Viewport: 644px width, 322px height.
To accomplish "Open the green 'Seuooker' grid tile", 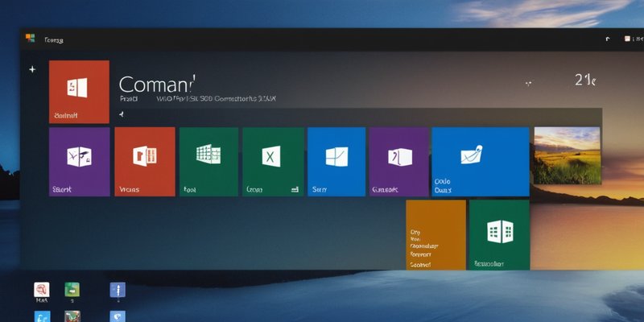I will [x=499, y=234].
